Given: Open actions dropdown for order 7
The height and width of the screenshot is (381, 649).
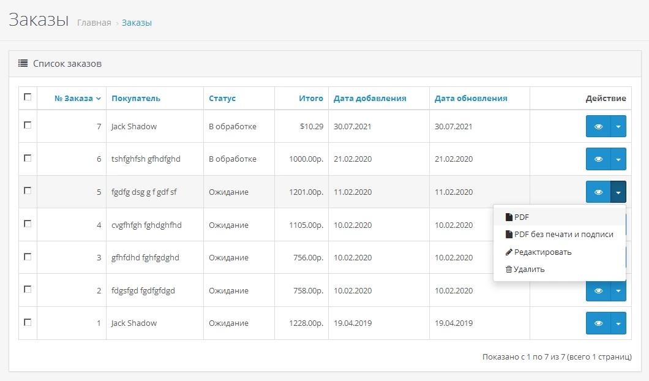Looking at the screenshot, I should click(618, 126).
